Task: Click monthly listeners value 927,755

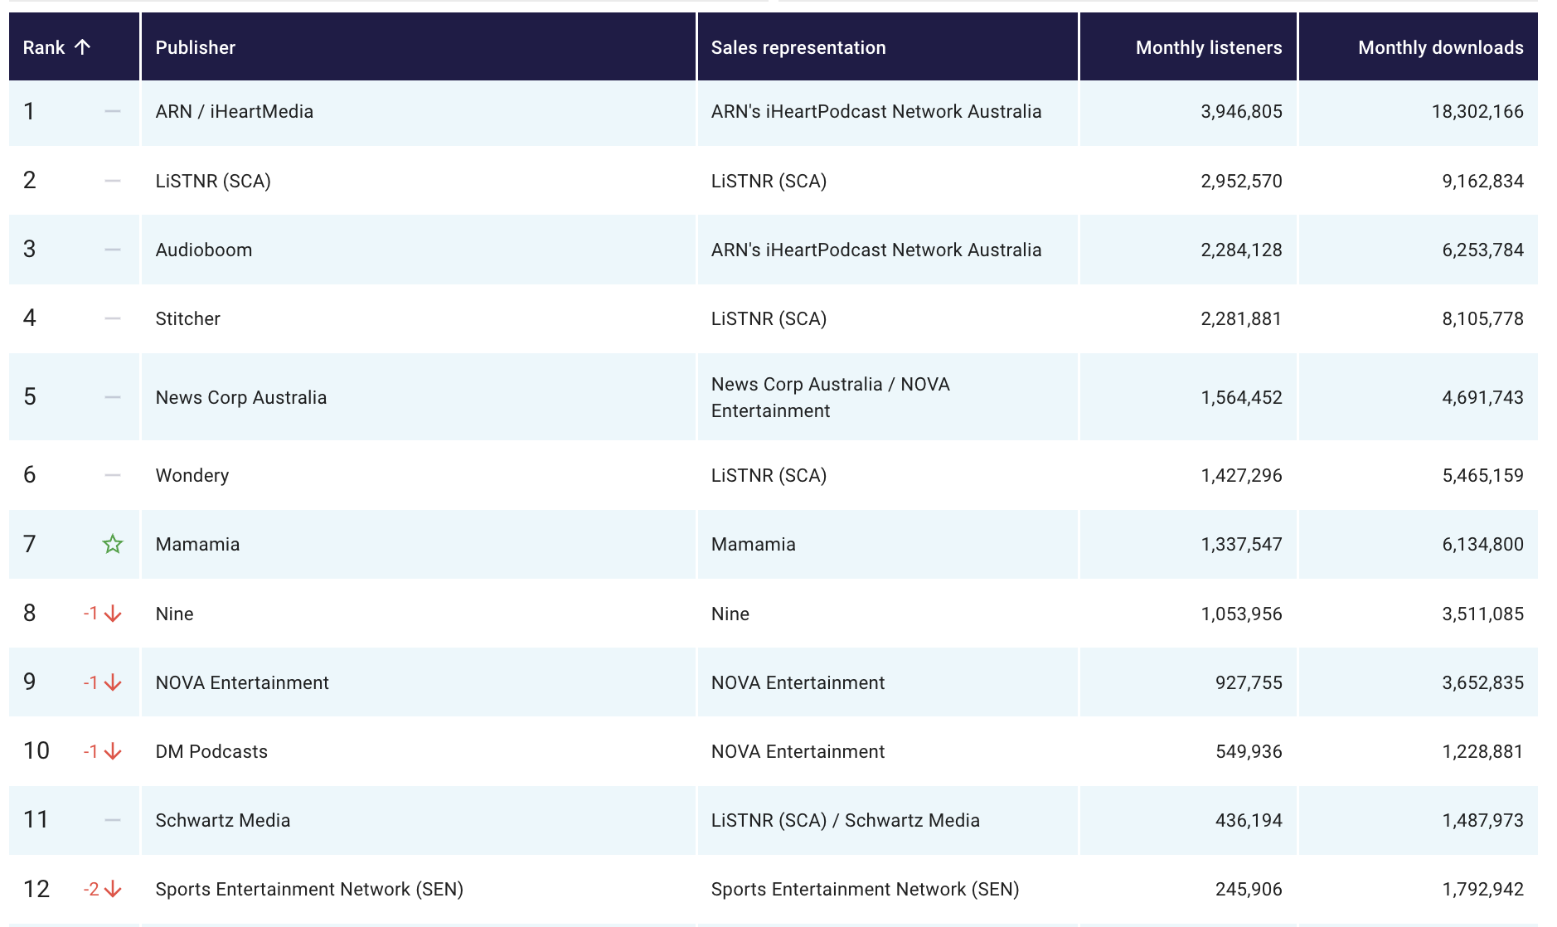Action: coord(1249,682)
